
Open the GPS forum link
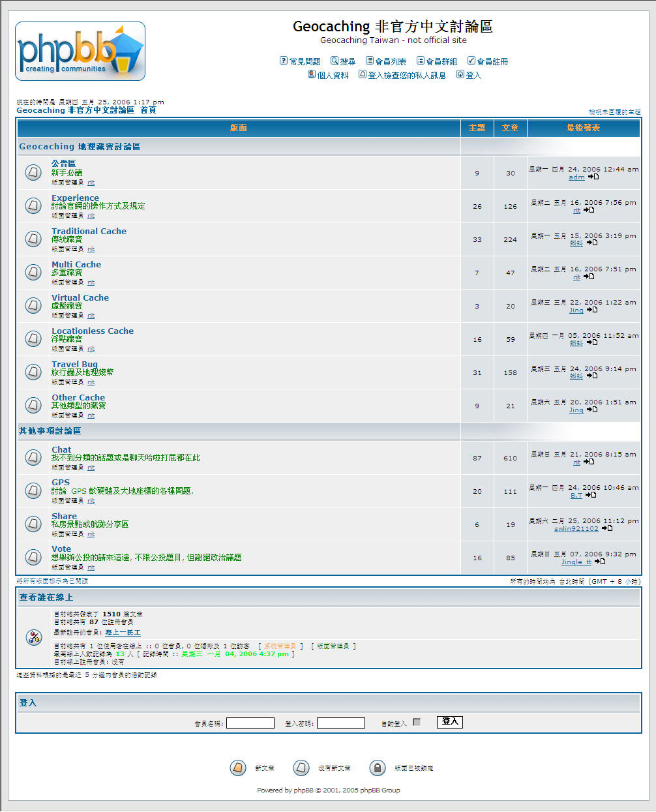(x=61, y=482)
